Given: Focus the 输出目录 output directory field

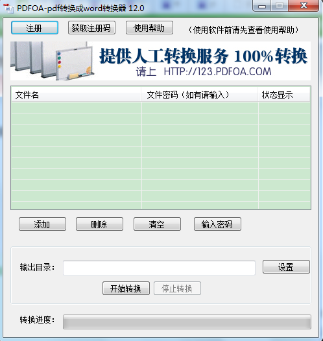Looking at the screenshot, I should pos(159,268).
